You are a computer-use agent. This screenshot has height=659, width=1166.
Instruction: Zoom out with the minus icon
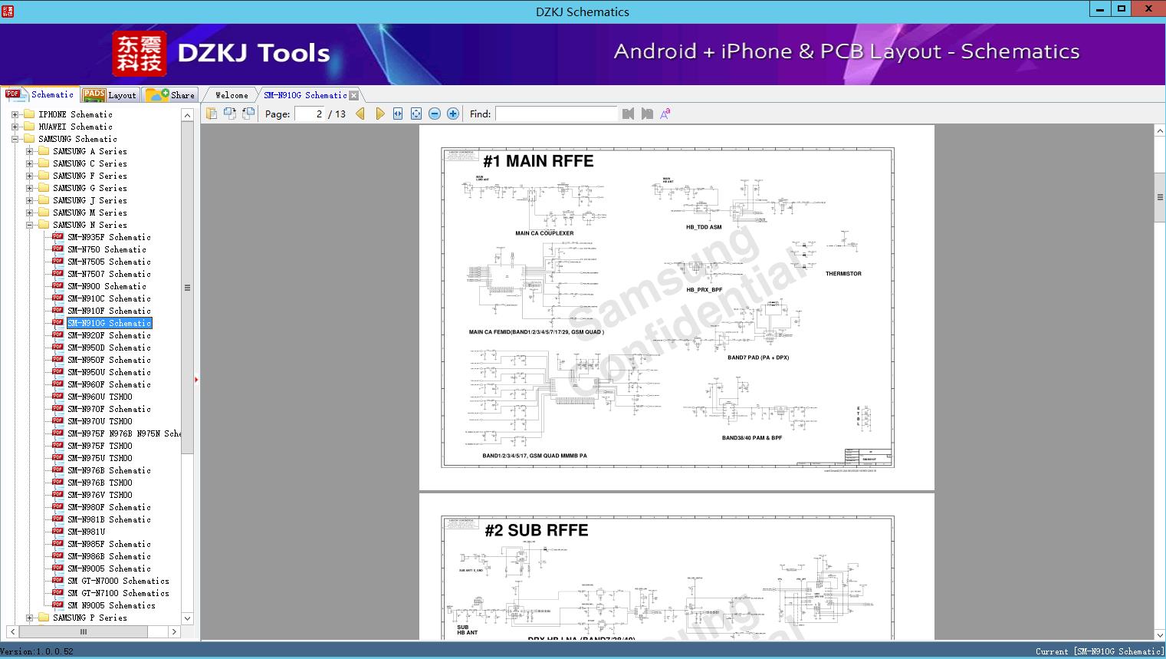click(435, 114)
